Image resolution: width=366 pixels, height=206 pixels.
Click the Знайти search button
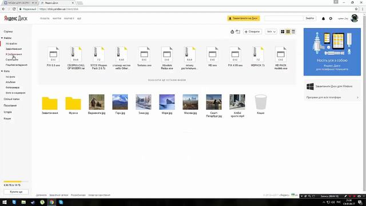310,18
